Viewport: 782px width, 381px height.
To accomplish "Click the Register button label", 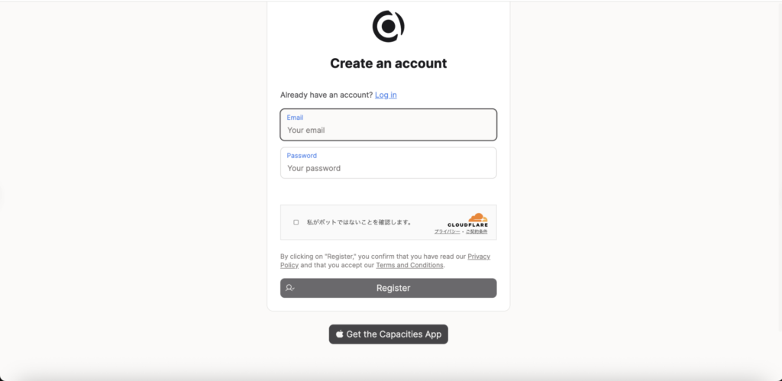I will [x=393, y=289].
